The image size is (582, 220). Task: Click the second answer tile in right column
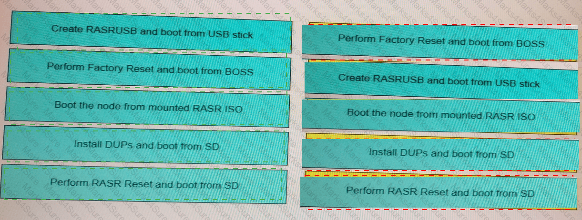click(439, 80)
